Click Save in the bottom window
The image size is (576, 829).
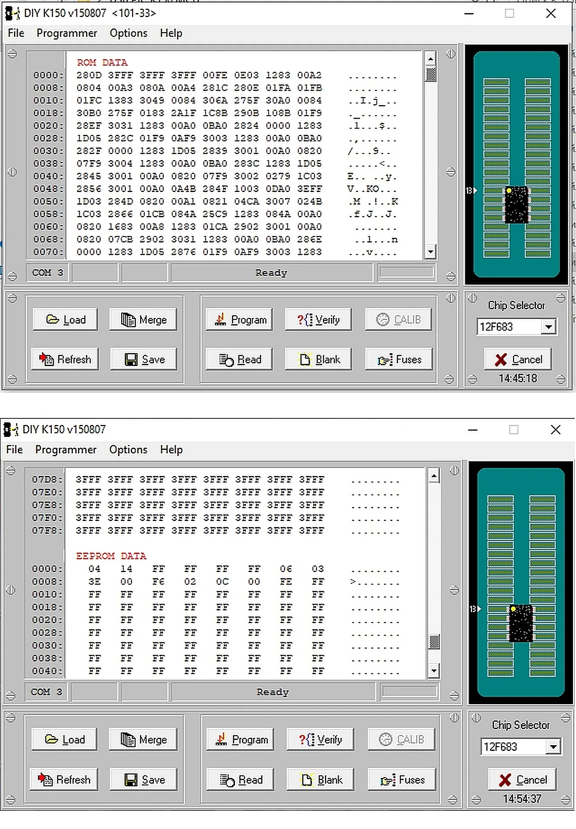[x=144, y=780]
